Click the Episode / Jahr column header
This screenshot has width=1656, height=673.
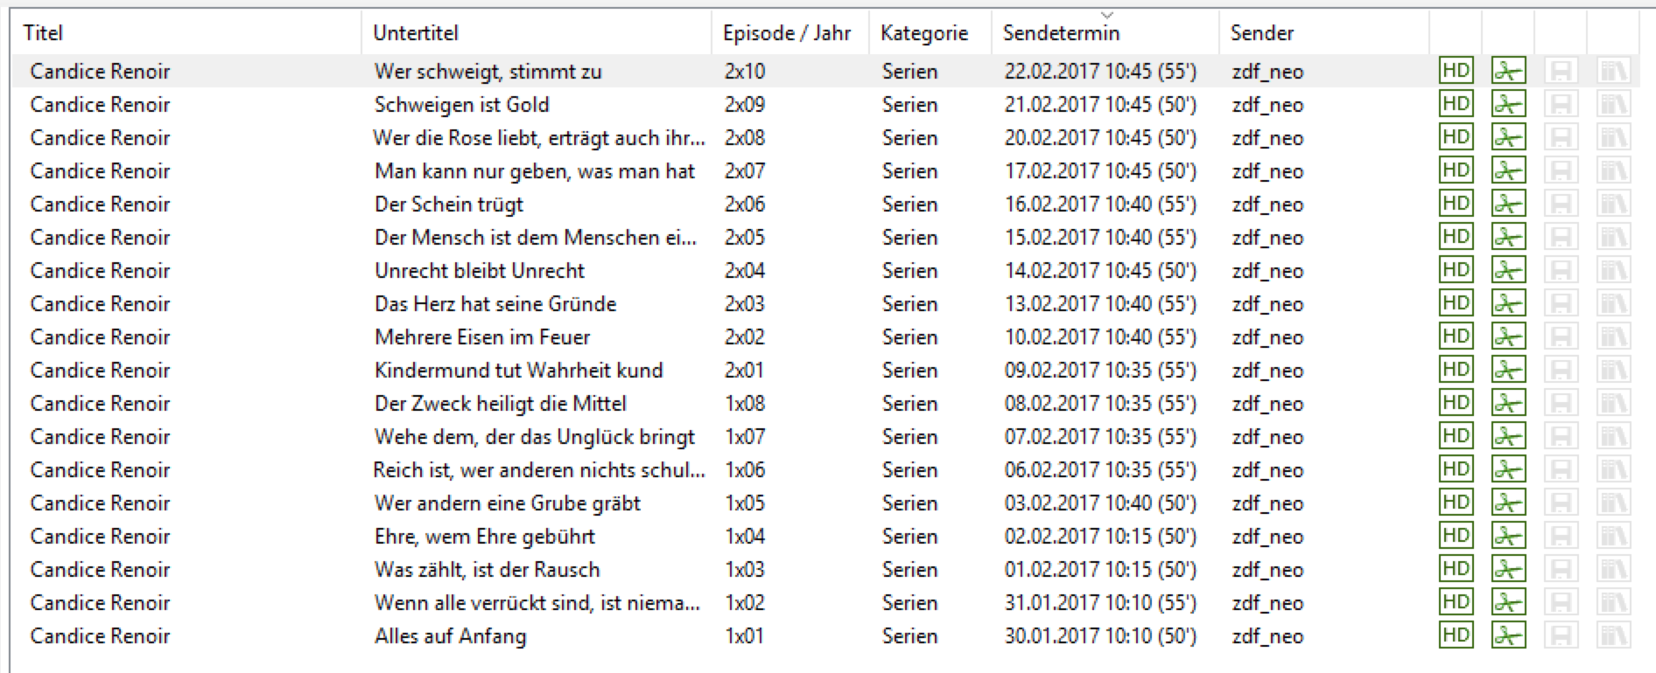[x=786, y=33]
